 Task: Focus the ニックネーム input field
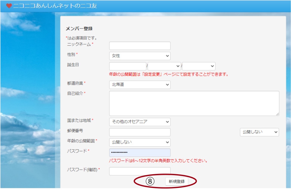[140, 46]
